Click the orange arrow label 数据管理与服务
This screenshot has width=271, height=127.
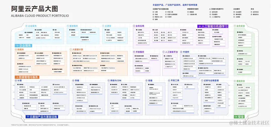pos(27,77)
